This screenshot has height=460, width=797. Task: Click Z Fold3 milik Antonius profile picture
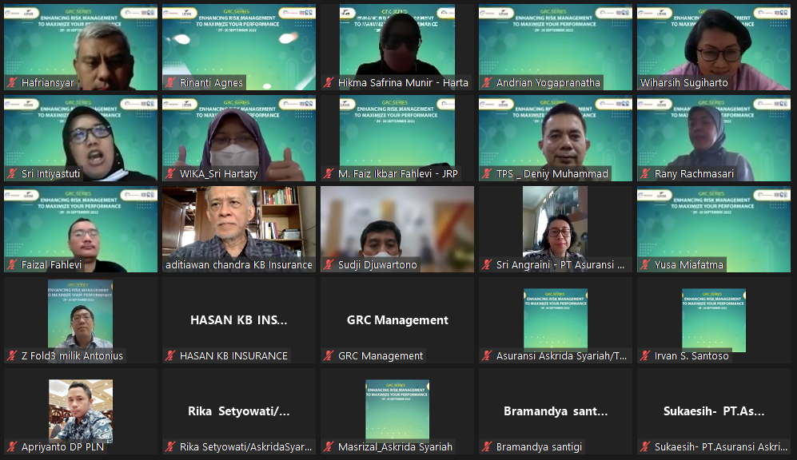tap(80, 313)
